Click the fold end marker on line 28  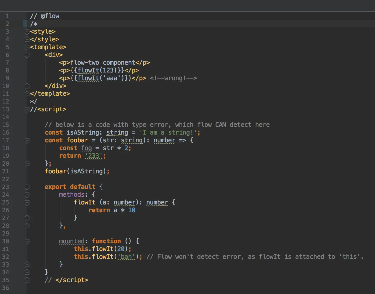coord(27,226)
